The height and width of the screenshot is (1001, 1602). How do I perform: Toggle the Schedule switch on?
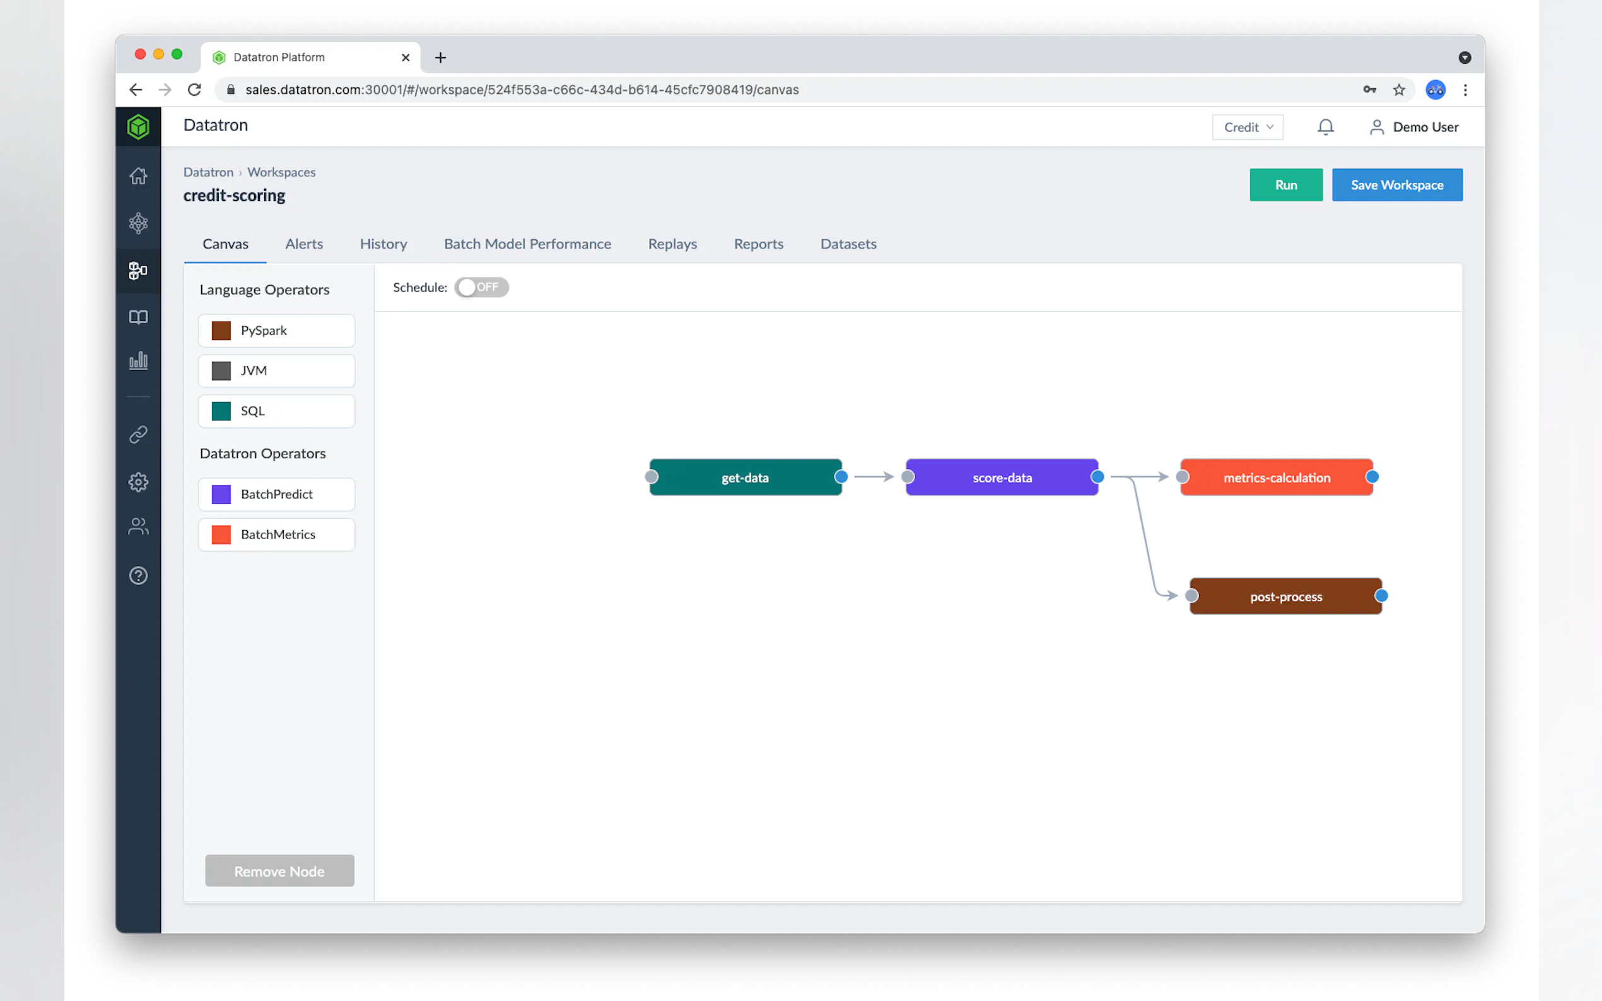[x=481, y=287]
